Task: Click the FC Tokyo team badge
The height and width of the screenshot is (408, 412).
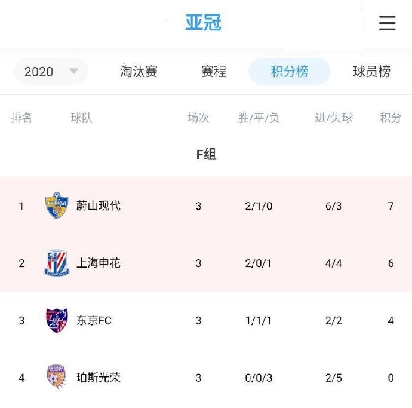Action: (57, 320)
